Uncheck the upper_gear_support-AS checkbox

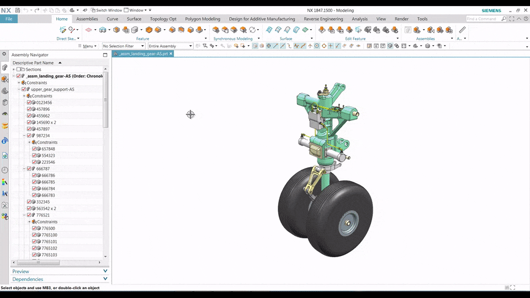24,89
